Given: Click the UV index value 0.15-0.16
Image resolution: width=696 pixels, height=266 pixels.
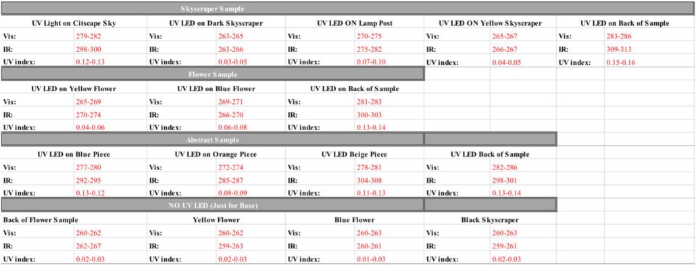Looking at the screenshot, I should (x=621, y=63).
